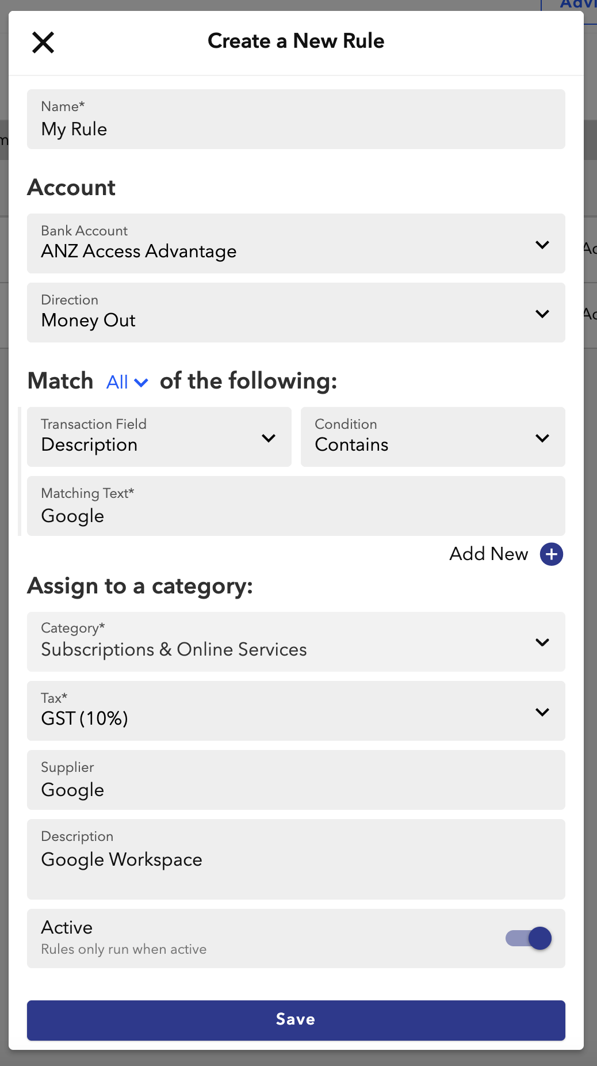
Task: Open the Condition dropdown
Action: tap(433, 437)
